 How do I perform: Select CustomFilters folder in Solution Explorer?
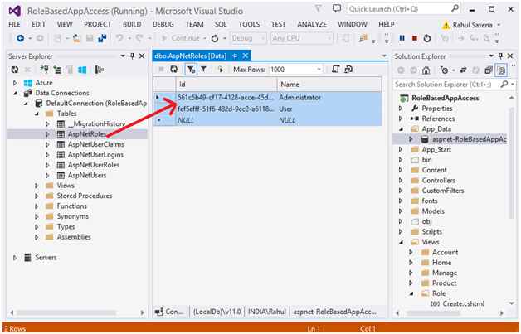point(442,191)
